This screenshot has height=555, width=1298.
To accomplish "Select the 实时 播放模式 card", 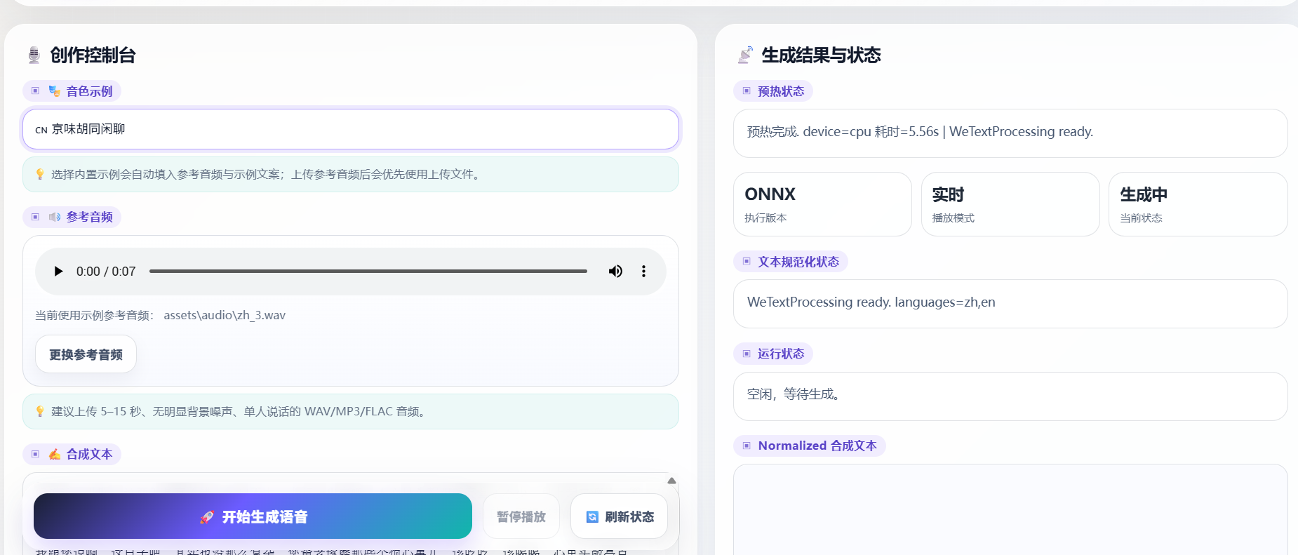I will [1010, 204].
